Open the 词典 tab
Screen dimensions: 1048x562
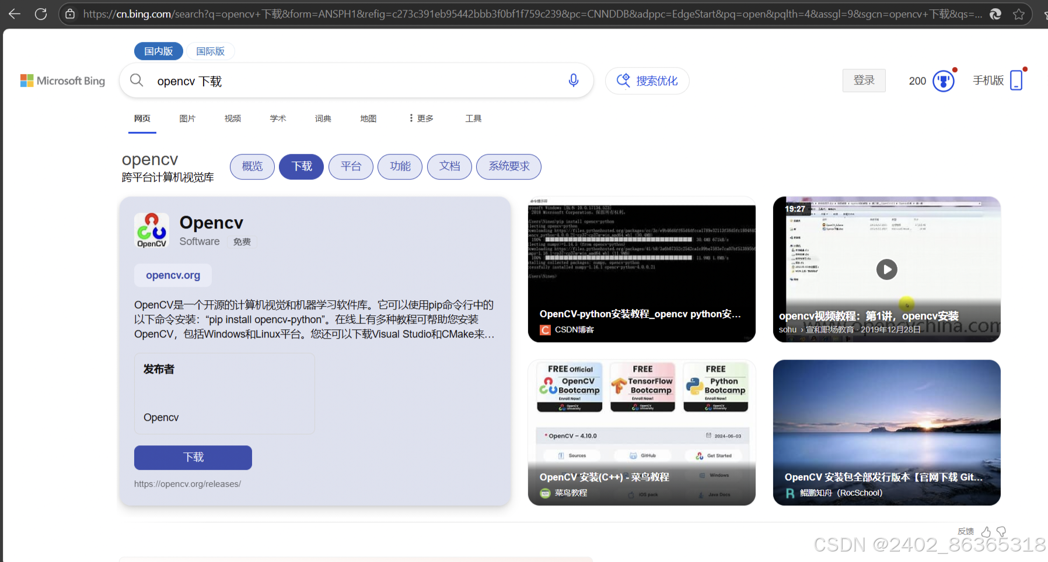point(323,118)
